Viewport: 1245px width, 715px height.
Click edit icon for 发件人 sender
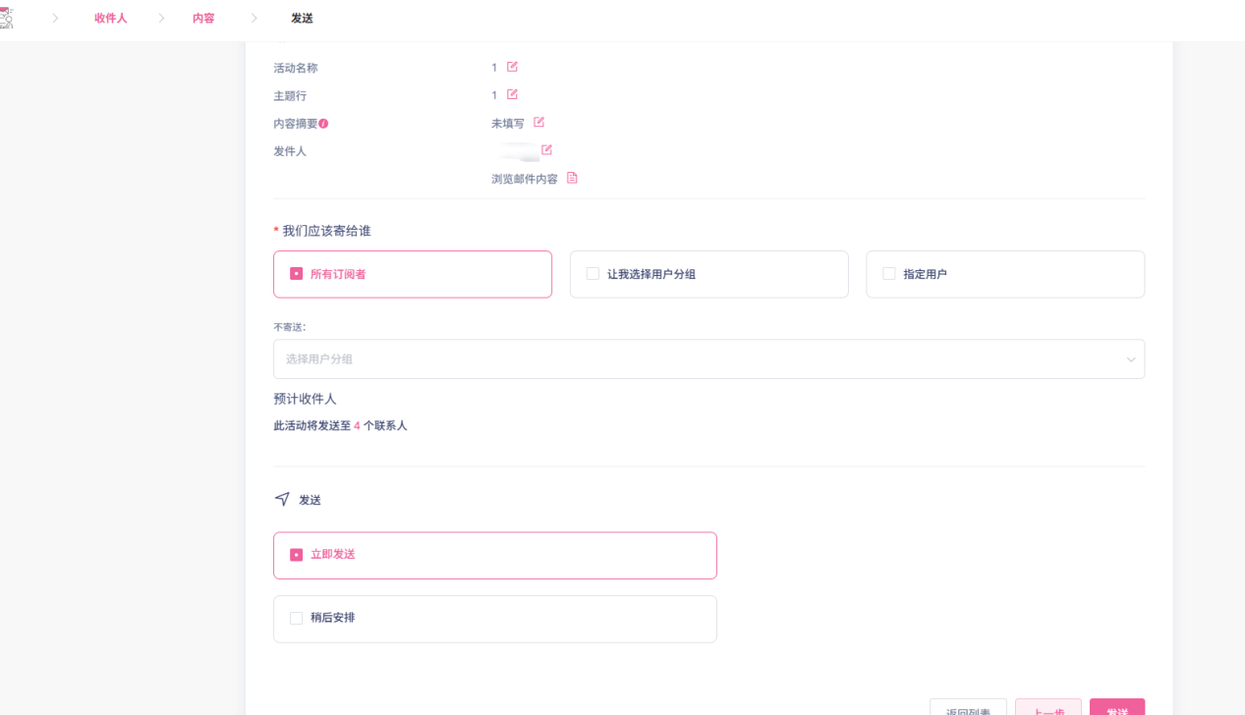coord(546,149)
